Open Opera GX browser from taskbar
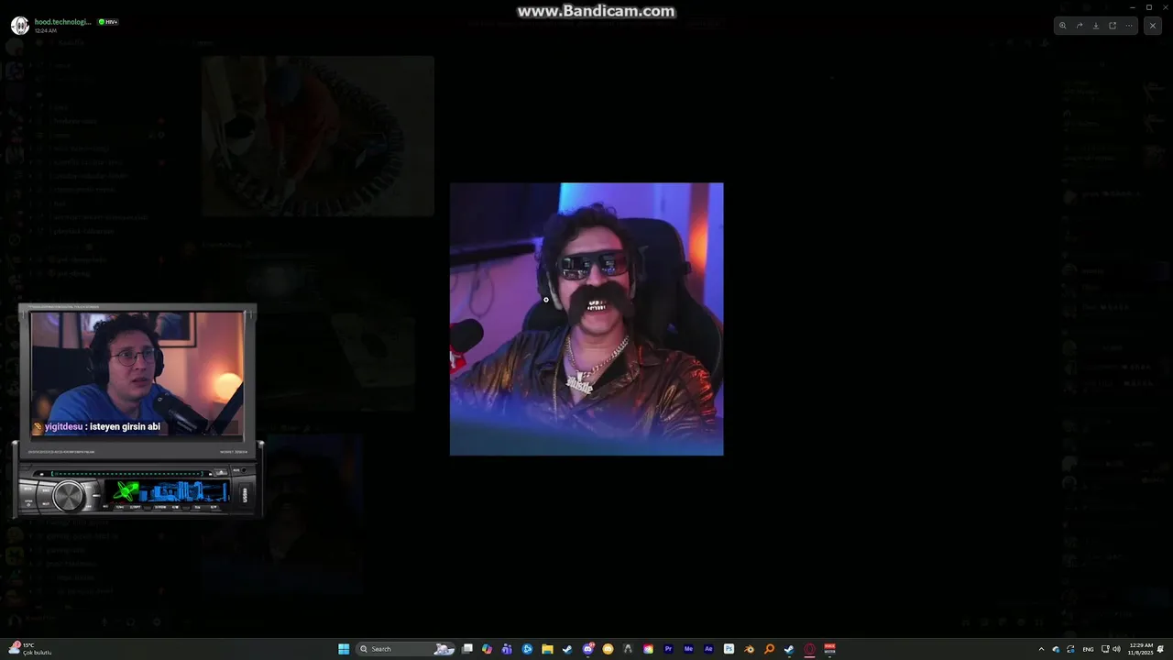 (x=809, y=649)
